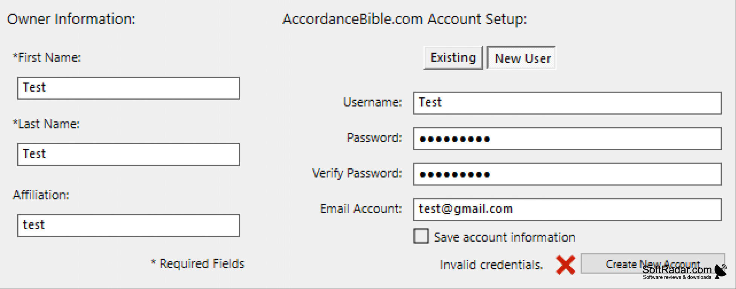Click the First Name input field
The width and height of the screenshot is (736, 289).
pos(128,88)
